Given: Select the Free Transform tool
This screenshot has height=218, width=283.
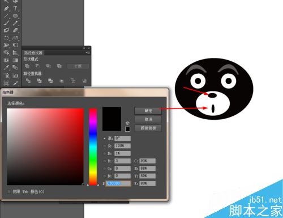Looking at the screenshot, I should [15, 45].
